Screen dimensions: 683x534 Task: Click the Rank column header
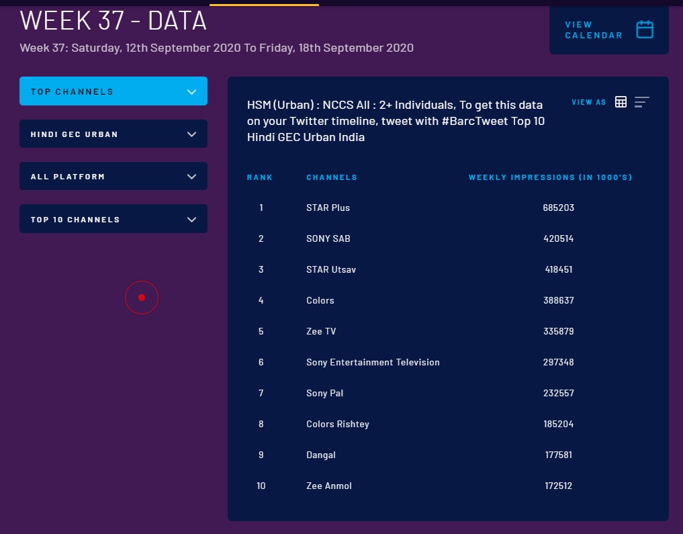pyautogui.click(x=260, y=177)
